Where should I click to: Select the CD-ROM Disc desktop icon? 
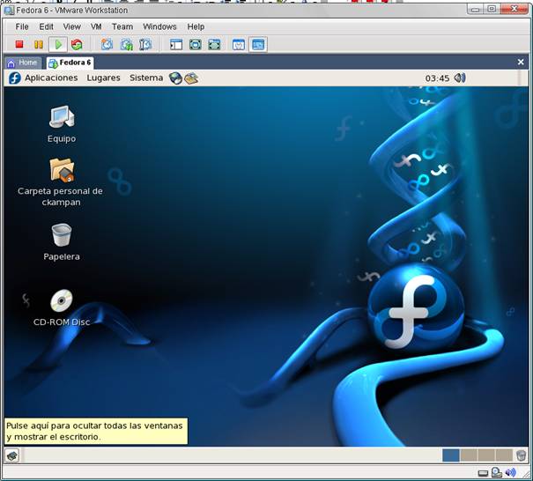[x=62, y=307]
